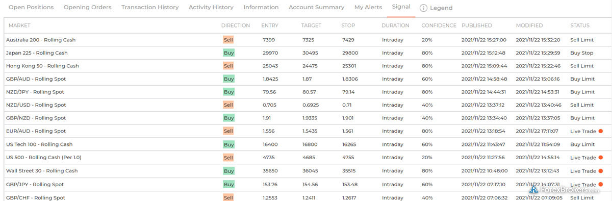Click the GBP/JPY live trade red dot
This screenshot has height=201, width=612.
click(601, 184)
